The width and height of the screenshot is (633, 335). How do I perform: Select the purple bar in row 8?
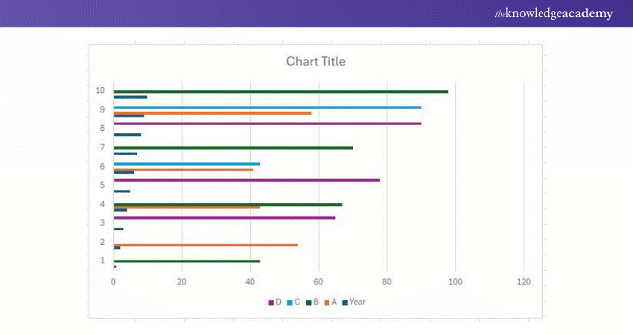(267, 124)
